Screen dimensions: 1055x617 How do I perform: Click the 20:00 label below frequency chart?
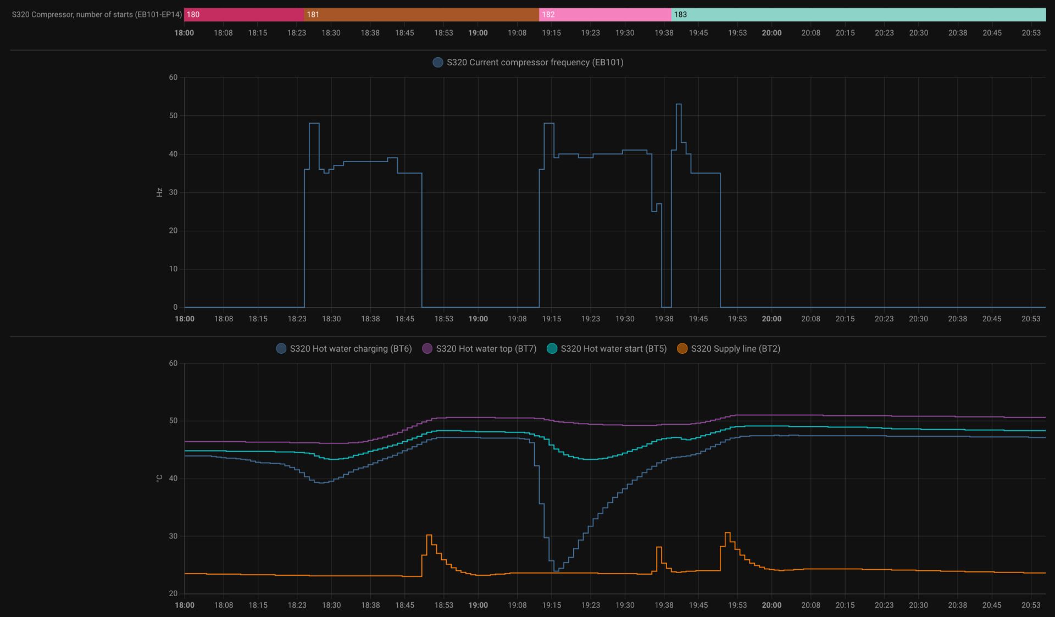pyautogui.click(x=771, y=319)
